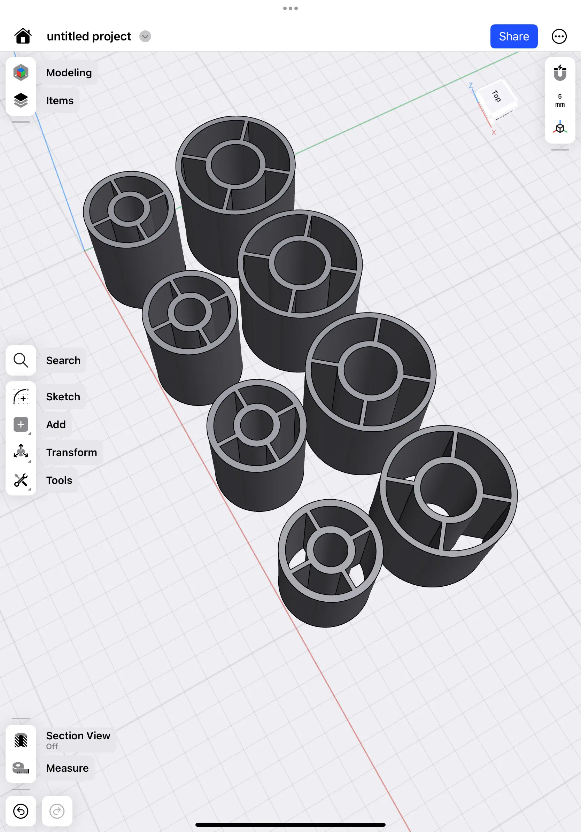
Task: Open the three-dot options menu
Action: [x=559, y=36]
